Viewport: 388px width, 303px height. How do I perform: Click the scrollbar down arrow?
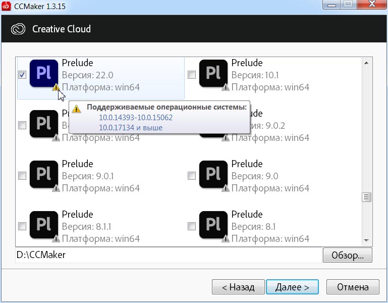coord(366,240)
